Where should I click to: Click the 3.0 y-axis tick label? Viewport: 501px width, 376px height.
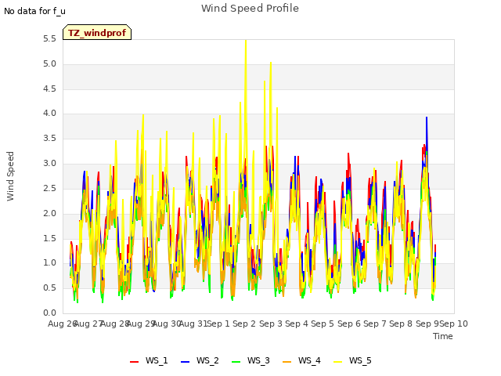[49, 164]
